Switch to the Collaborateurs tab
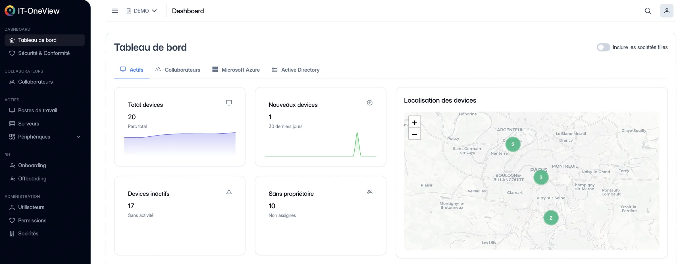Viewport: 682px width, 264px height. 178,70
